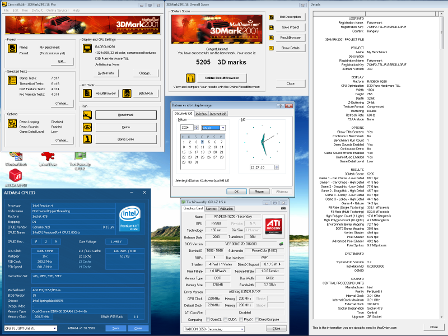Screen dimensions: 448x336
Task: Click the Mégse button in date dialog
Action: tap(259, 192)
